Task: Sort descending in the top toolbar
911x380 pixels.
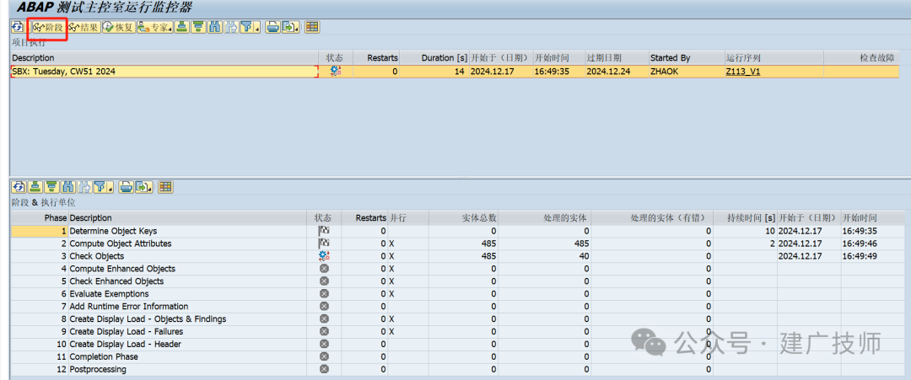Action: pyautogui.click(x=199, y=27)
